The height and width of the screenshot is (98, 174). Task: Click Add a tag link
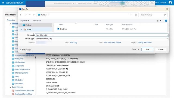coord(73,42)
